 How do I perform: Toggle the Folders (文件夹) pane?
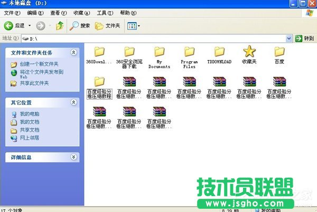108,25
